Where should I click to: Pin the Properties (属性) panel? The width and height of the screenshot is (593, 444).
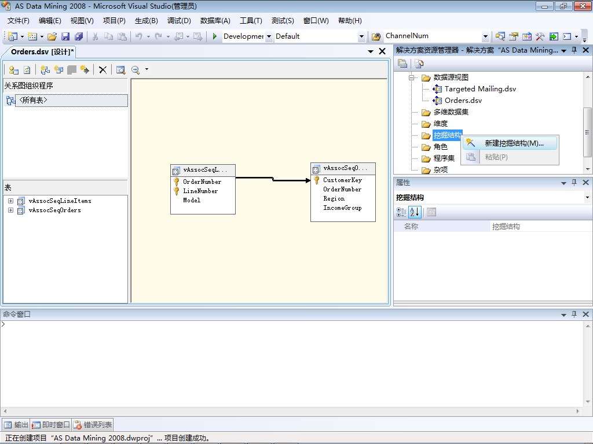[x=574, y=182]
